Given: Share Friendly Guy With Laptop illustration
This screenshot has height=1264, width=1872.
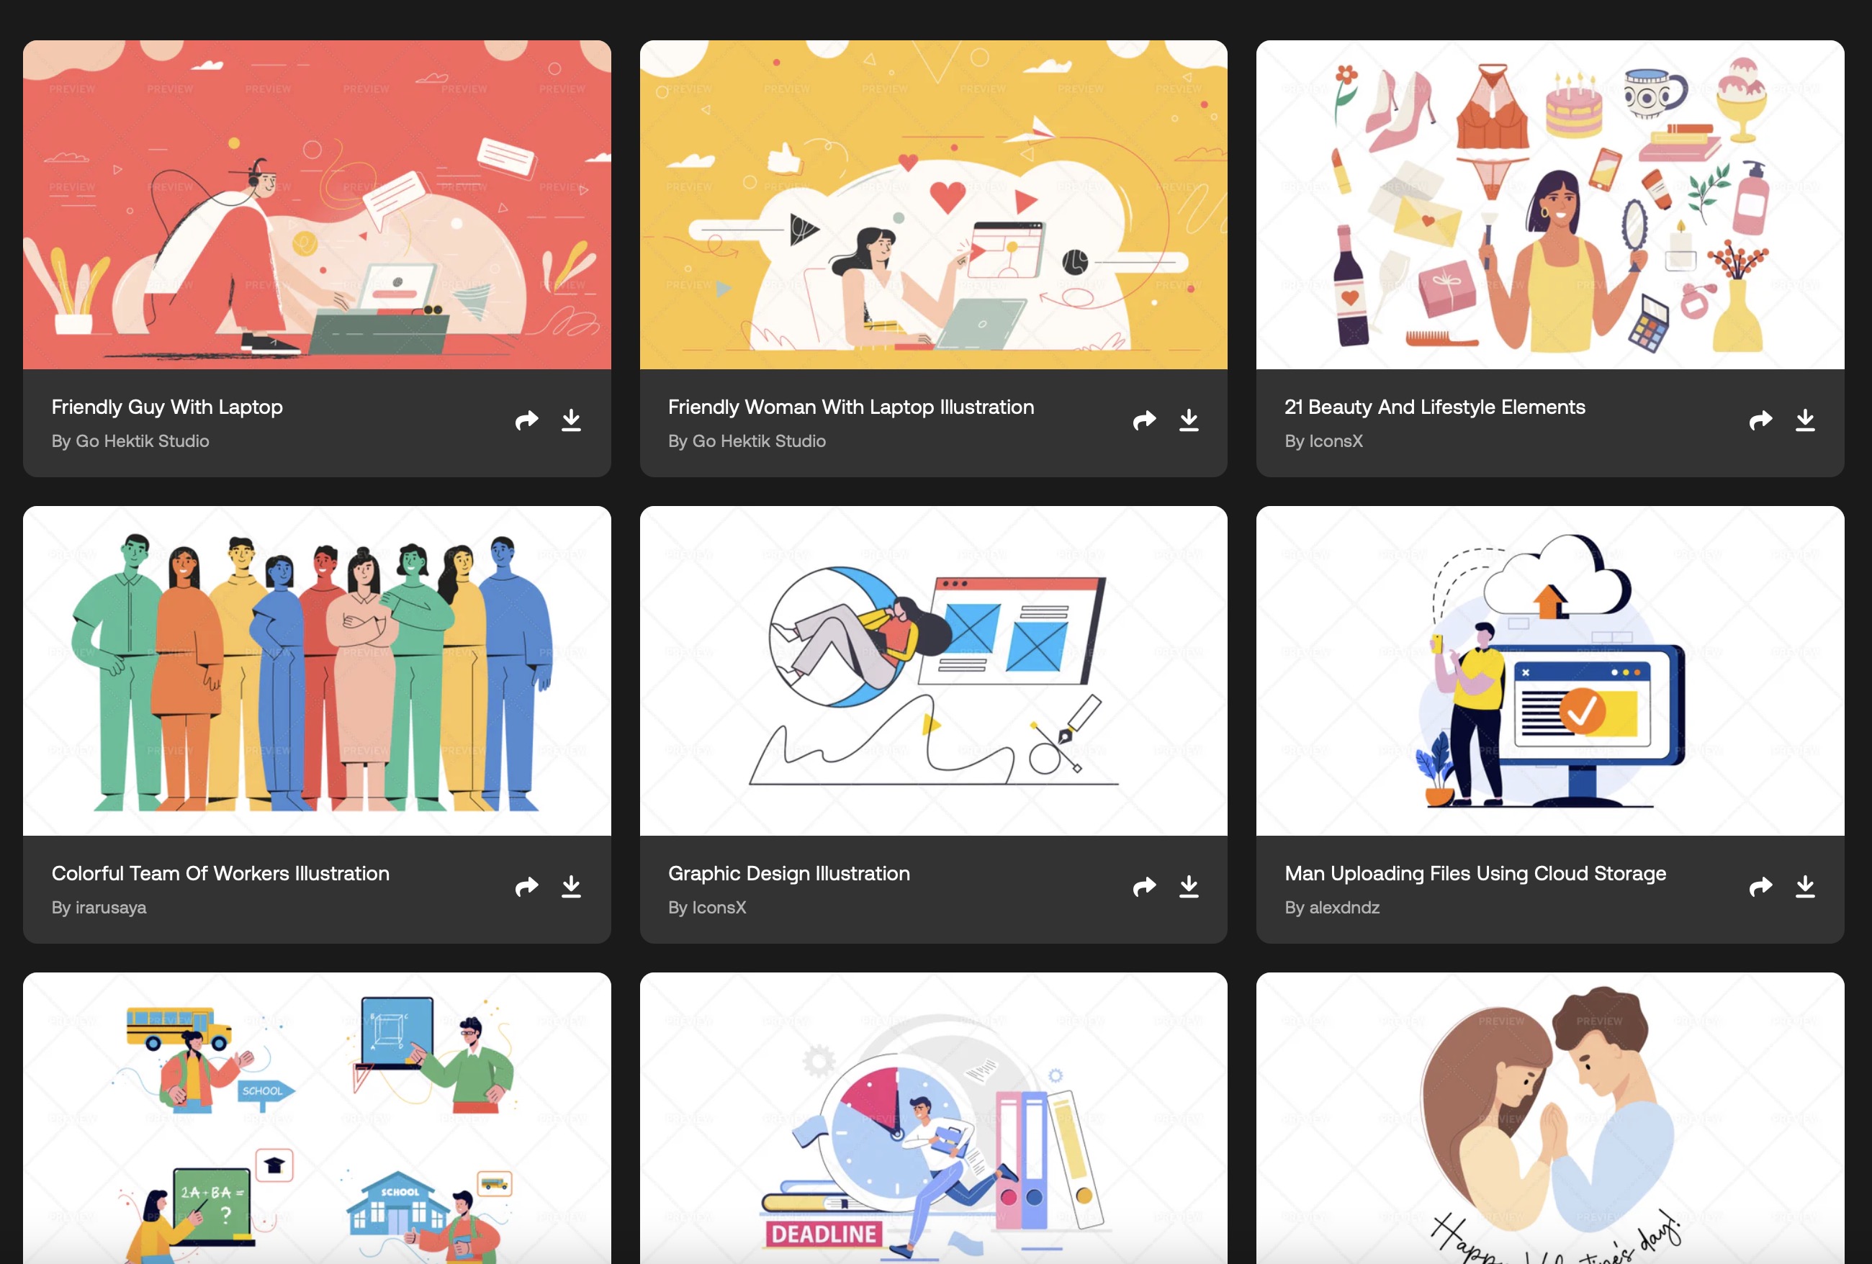Looking at the screenshot, I should pyautogui.click(x=526, y=420).
